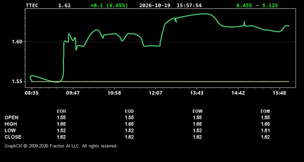Click the CLOSE row label
Viewport: 304px width, 162px height.
click(13, 137)
